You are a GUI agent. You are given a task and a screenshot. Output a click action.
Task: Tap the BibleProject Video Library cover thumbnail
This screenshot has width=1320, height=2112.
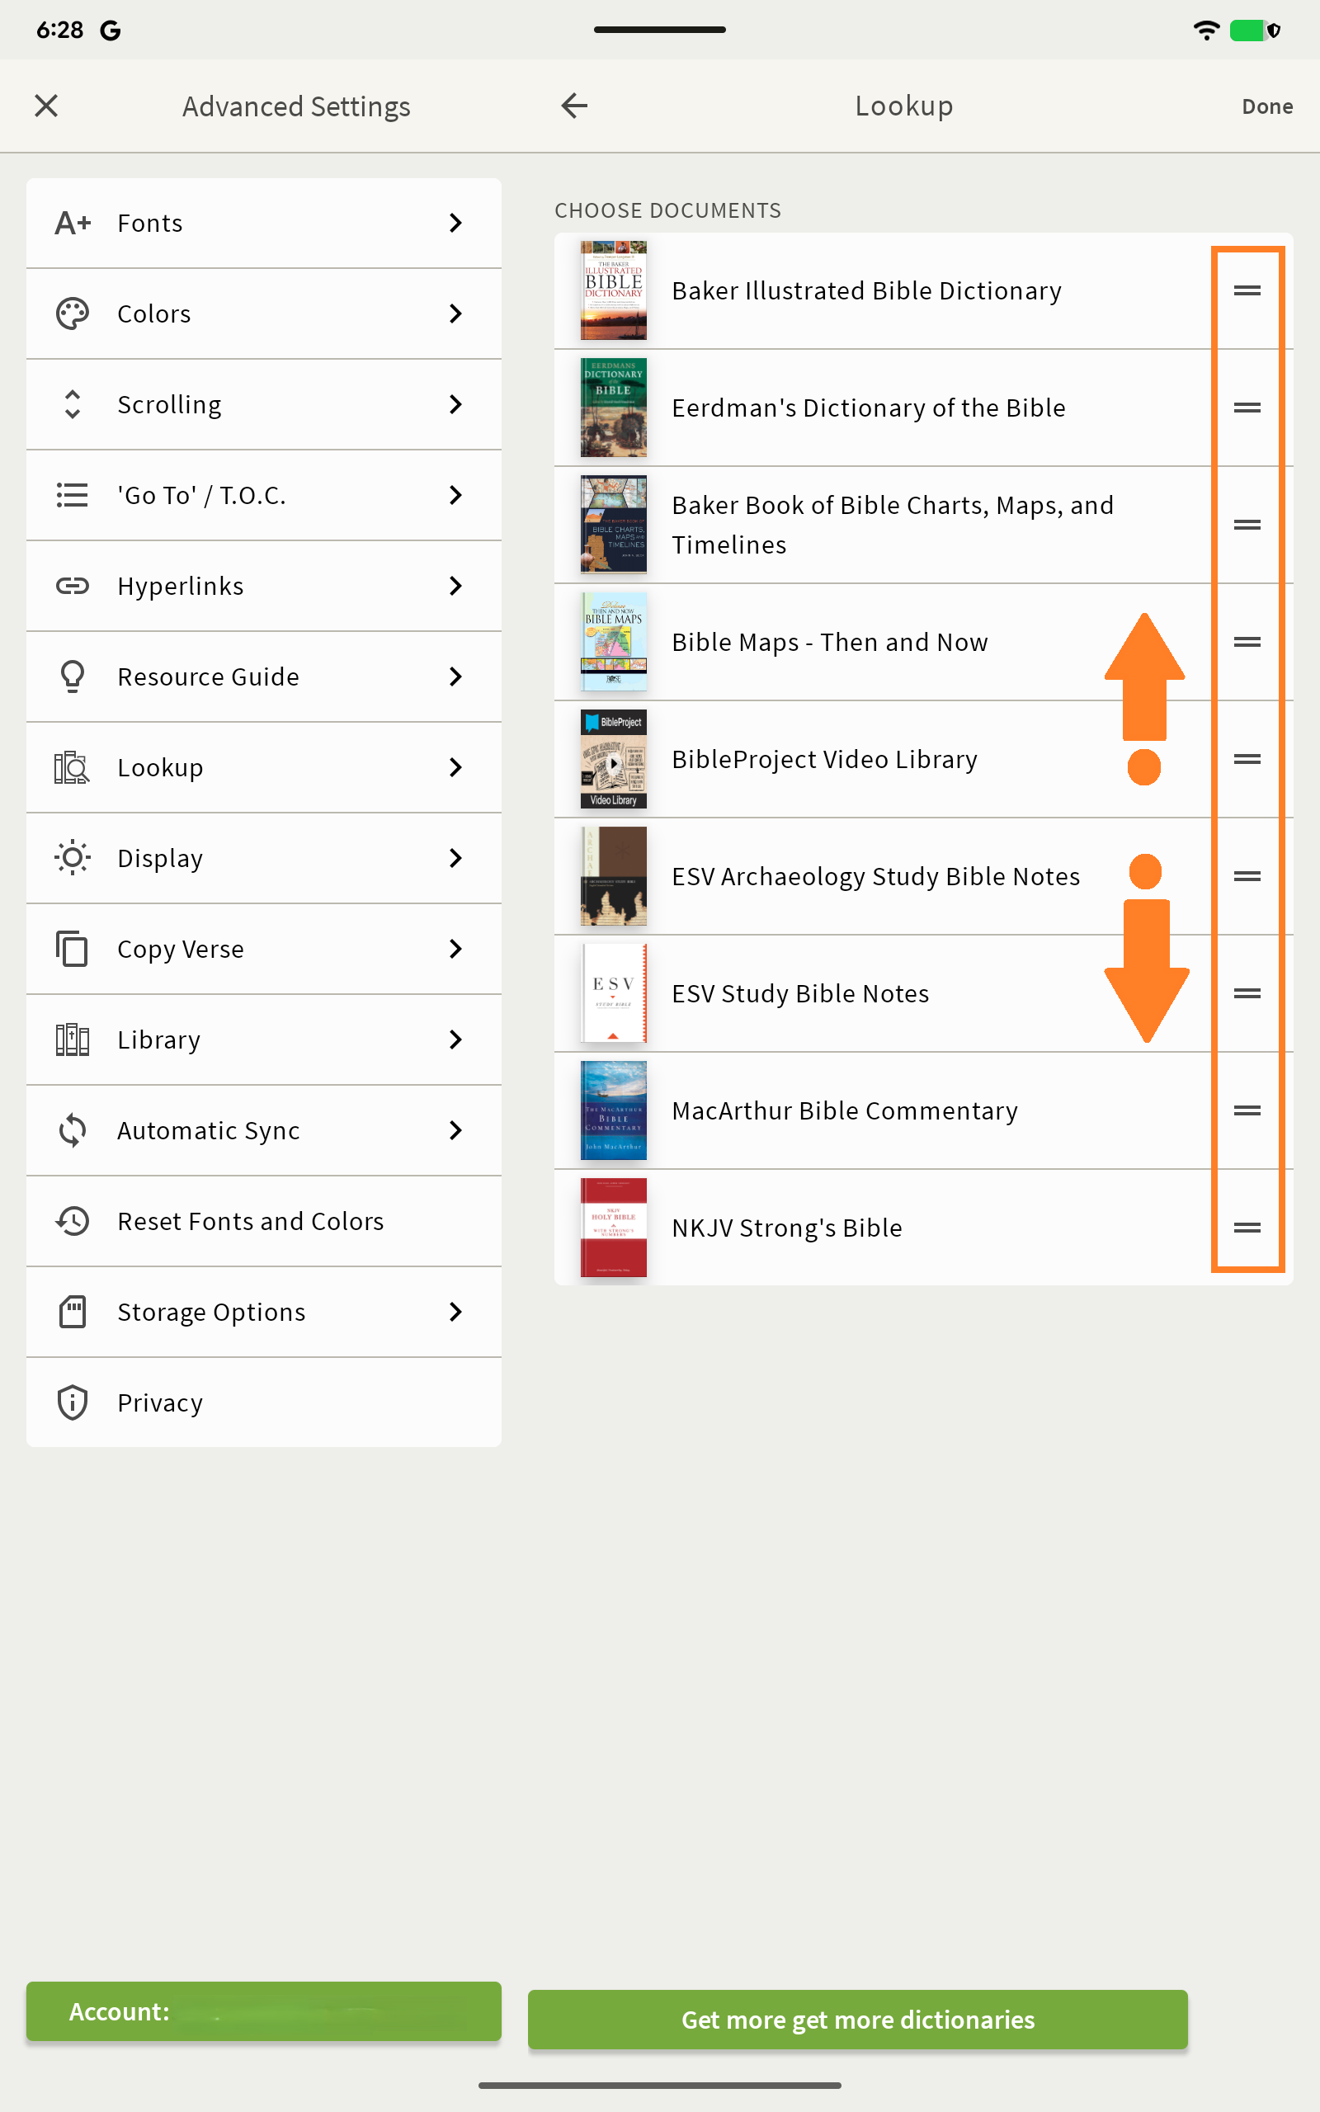(x=614, y=759)
